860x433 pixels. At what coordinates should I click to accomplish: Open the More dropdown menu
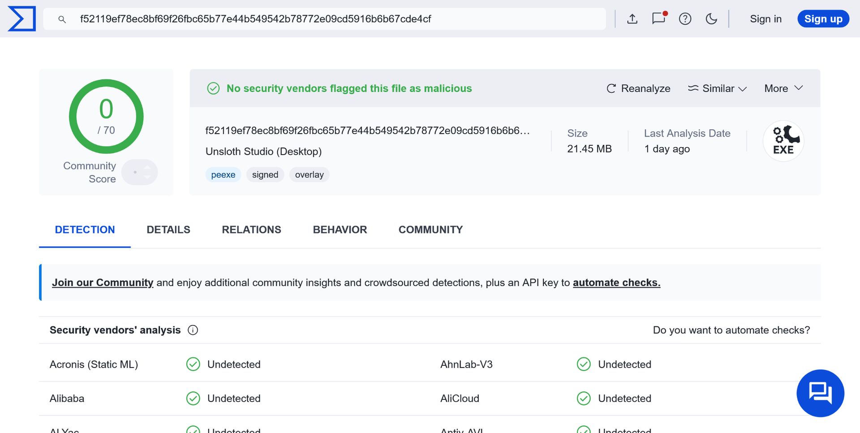[x=783, y=88]
